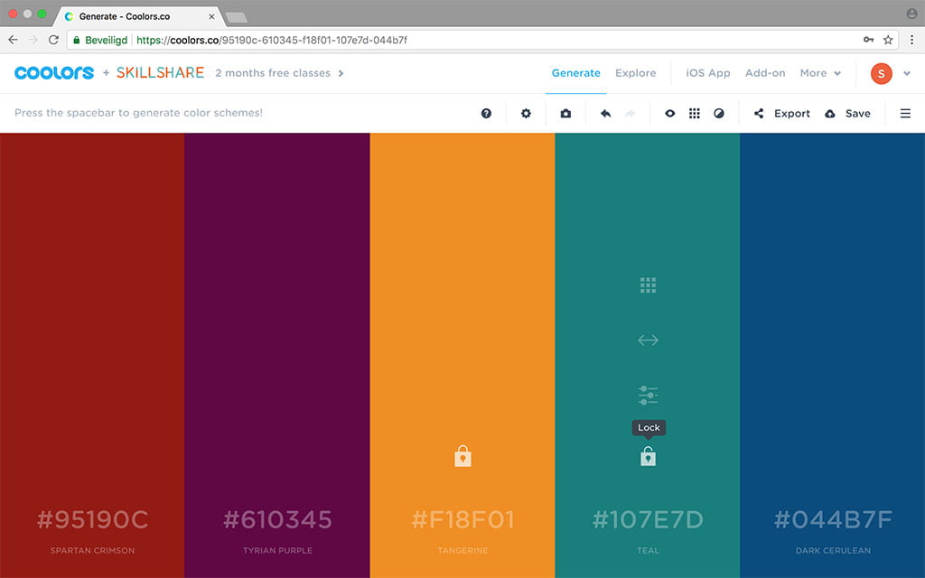Viewport: 925px width, 578px height.
Task: Open the settings gear icon in toolbar
Action: 526,114
